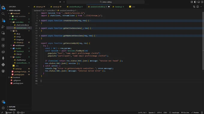This screenshot has width=204, height=114.
Task: Open the MongoDB leaf icon
Action: (x=3, y=58)
